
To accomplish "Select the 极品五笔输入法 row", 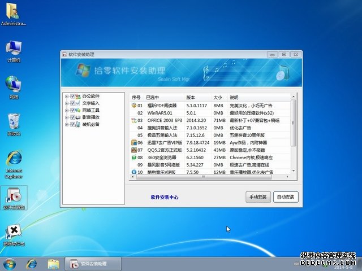I will (210, 135).
